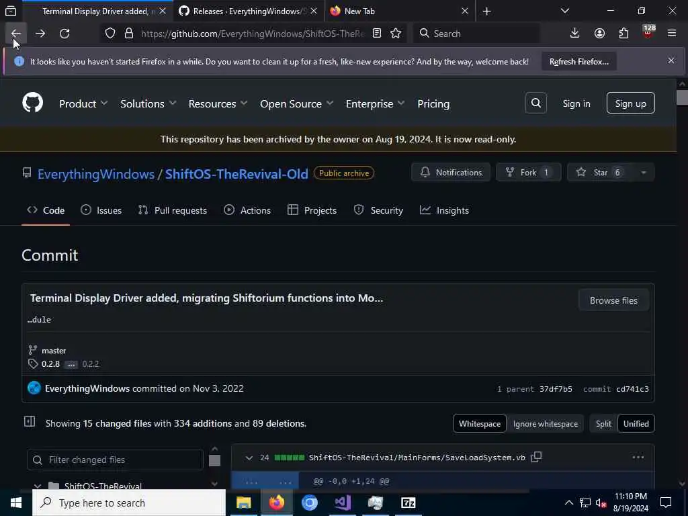Expand the Enterprise navigation dropdown
The width and height of the screenshot is (688, 516).
click(375, 103)
